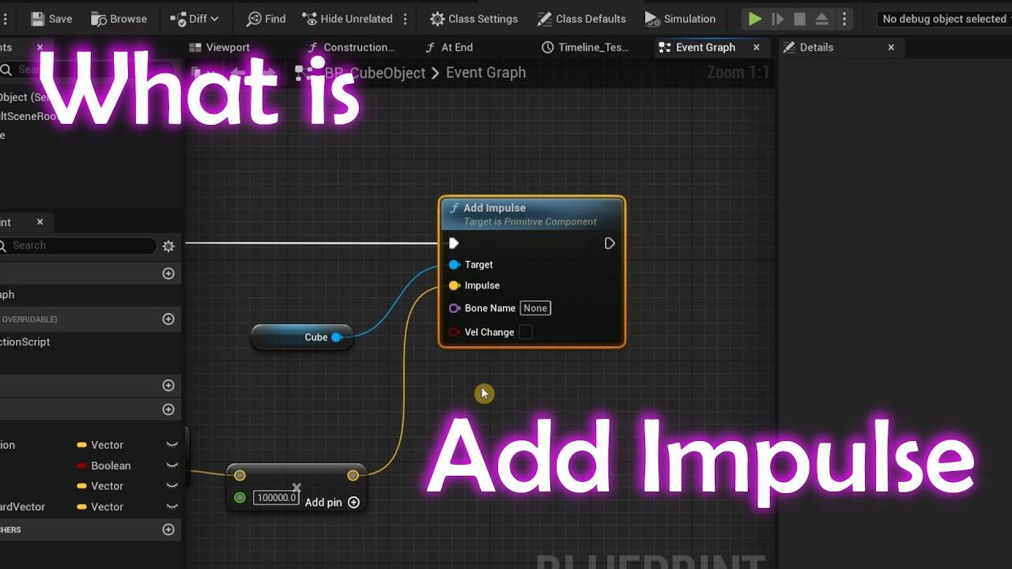Click BP_CubeObject in the breadcrumb
The height and width of the screenshot is (569, 1012).
point(376,73)
